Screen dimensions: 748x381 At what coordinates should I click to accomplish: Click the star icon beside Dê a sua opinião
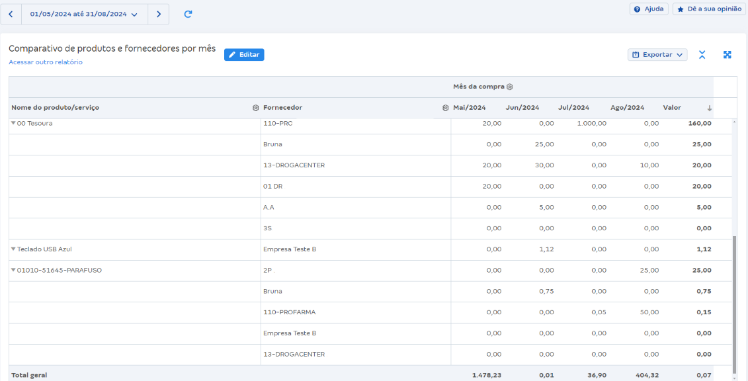680,9
